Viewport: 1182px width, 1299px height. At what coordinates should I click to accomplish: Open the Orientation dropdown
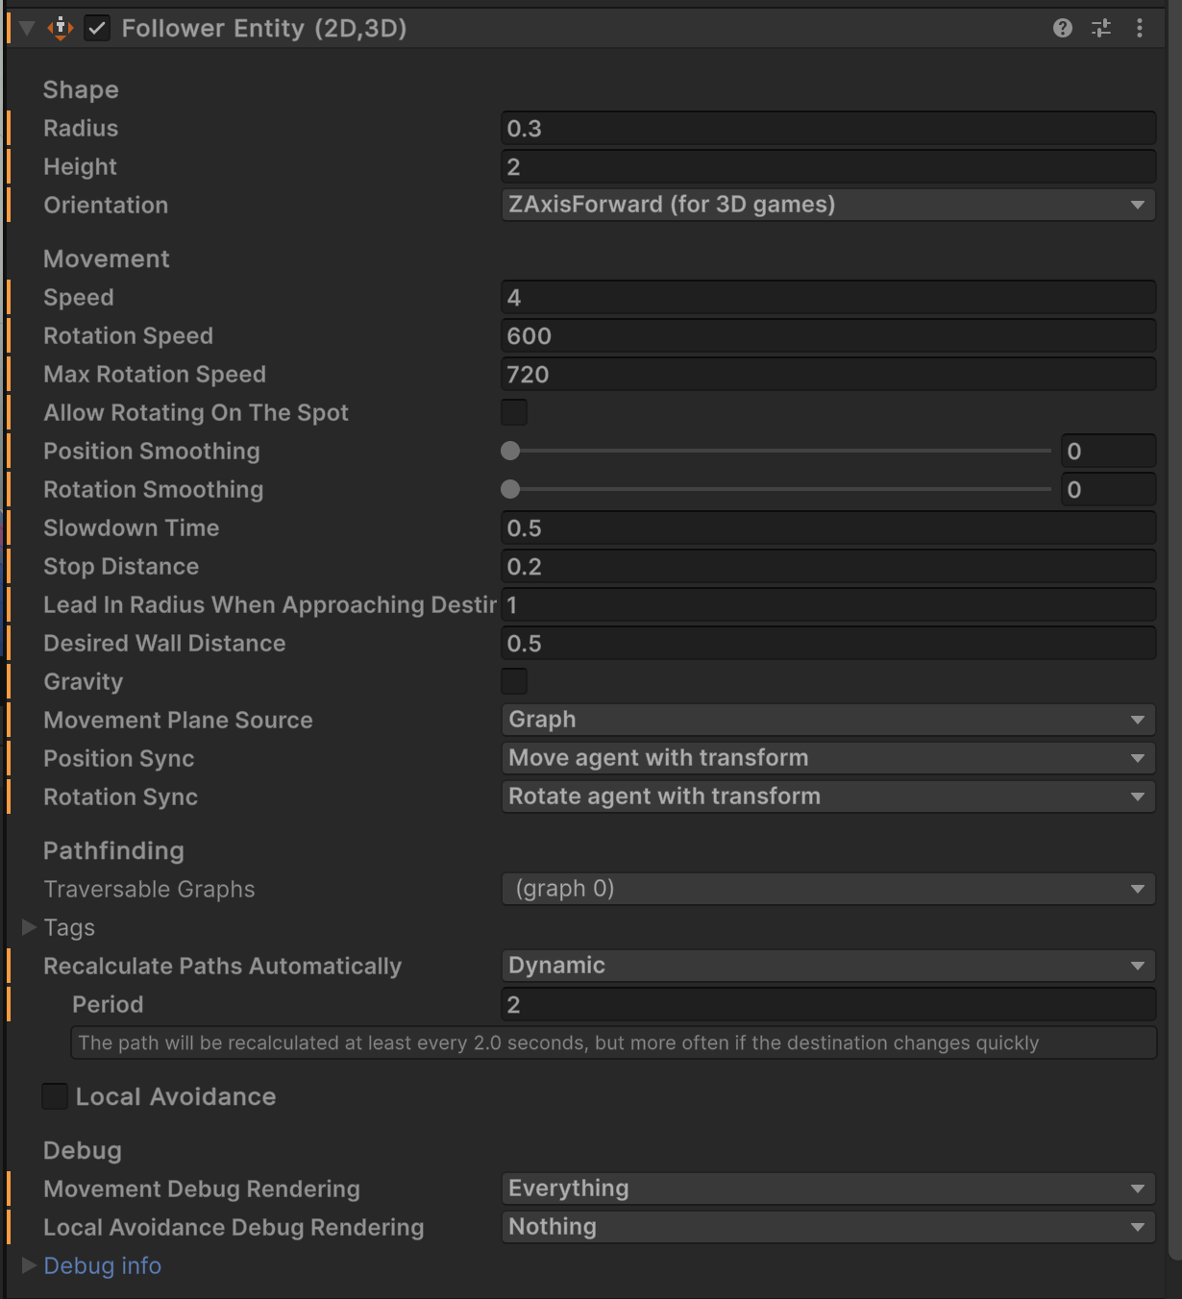pos(828,205)
